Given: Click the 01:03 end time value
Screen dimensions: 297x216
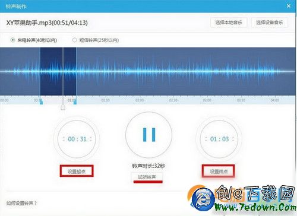Looking at the screenshot, I should (x=219, y=139).
